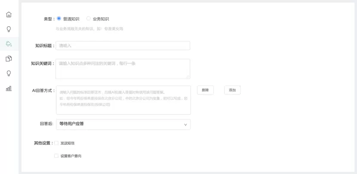Tick the 设置客户意向 checkbox
357x174 pixels.
[x=56, y=156]
